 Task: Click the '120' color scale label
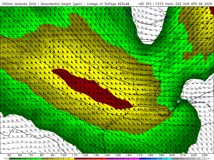pos(85,155)
